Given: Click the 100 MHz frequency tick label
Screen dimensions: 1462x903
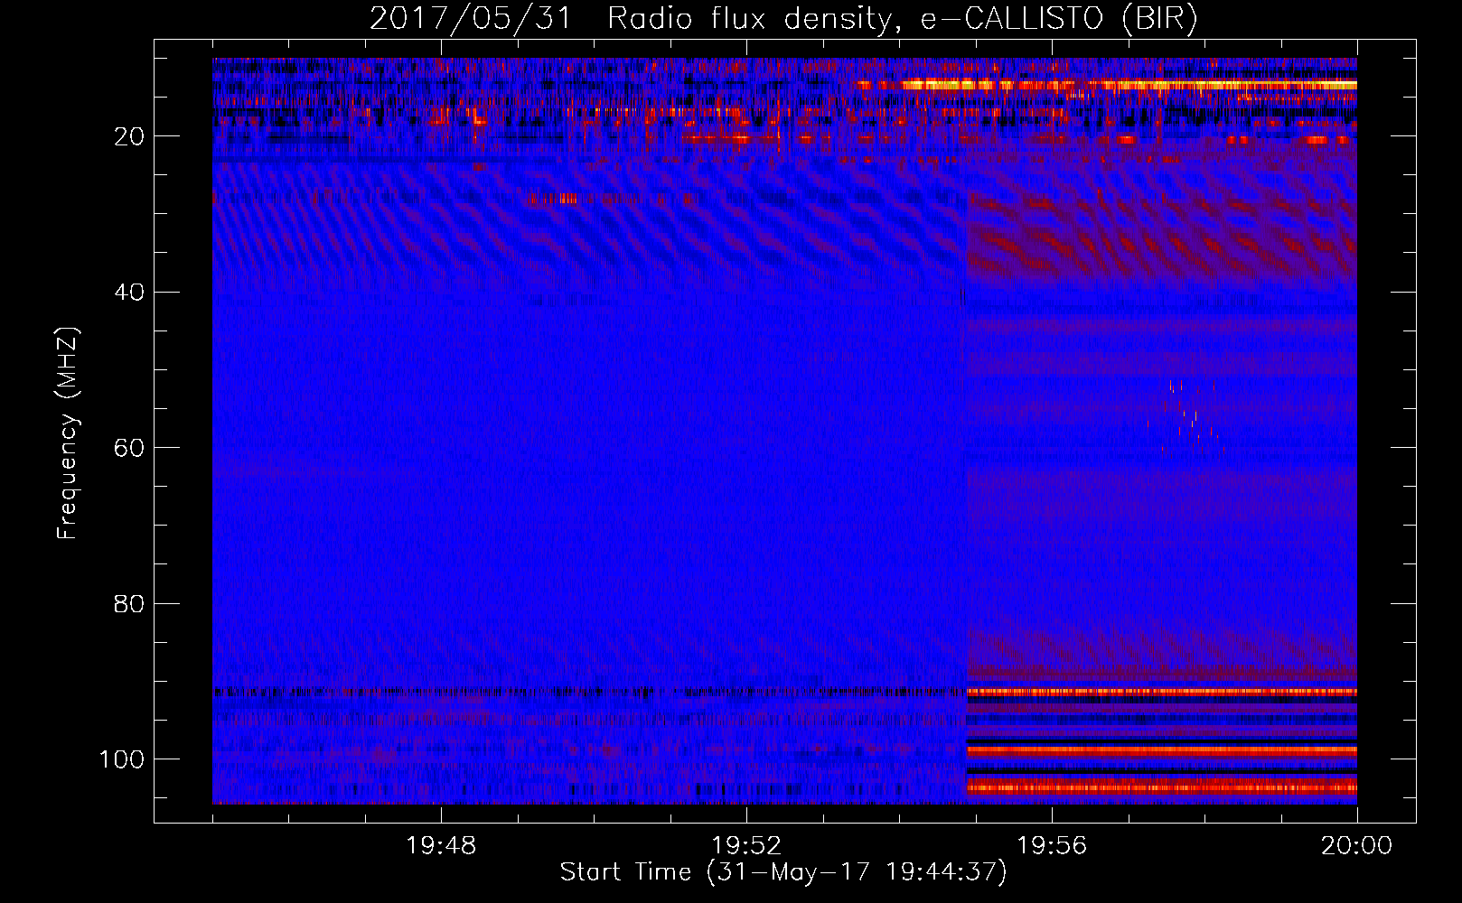Looking at the screenshot, I should coord(121,759).
